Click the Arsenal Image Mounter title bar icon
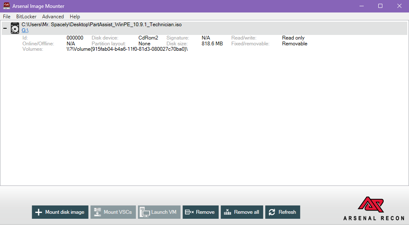Screen dimensions: 409x225 (x=6, y=6)
